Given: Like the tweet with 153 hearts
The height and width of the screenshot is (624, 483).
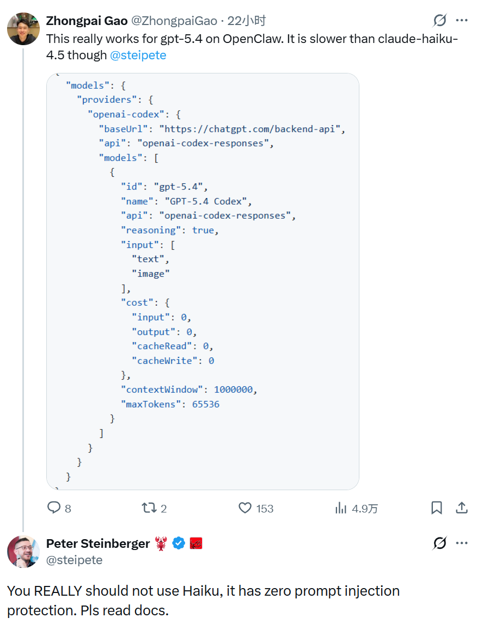Looking at the screenshot, I should coord(245,508).
